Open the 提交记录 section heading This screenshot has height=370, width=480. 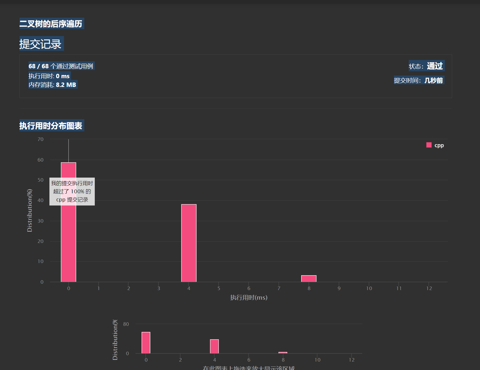(41, 44)
